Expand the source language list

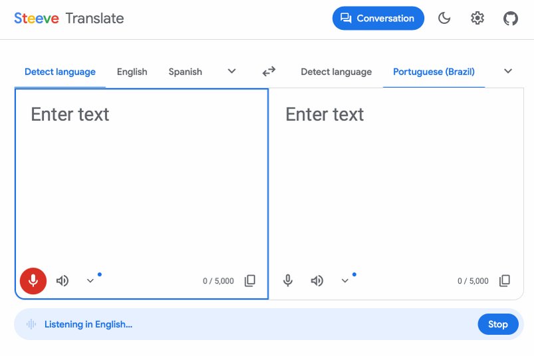pos(231,72)
